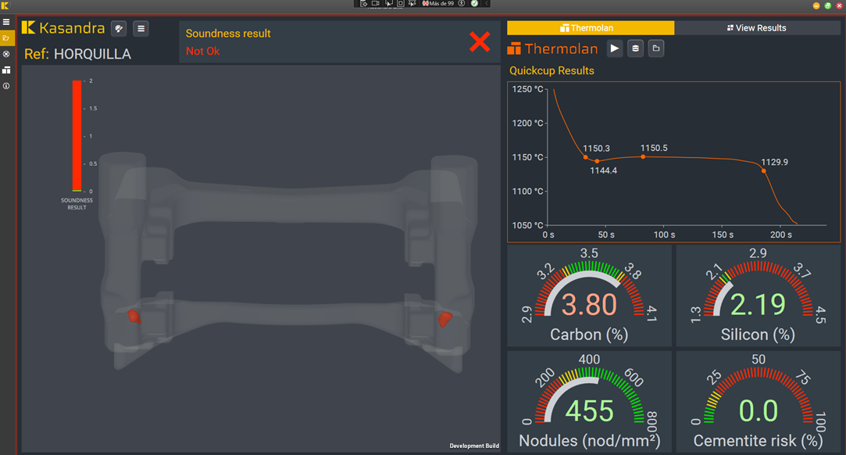Open the folder icon in left sidebar
The image size is (846, 455).
pos(6,38)
